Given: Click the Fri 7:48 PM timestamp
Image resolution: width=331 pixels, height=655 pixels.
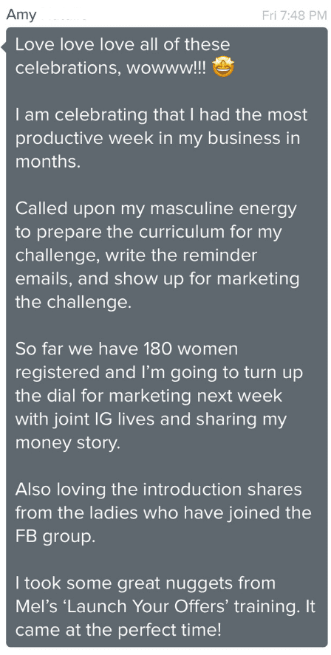Looking at the screenshot, I should point(294,16).
